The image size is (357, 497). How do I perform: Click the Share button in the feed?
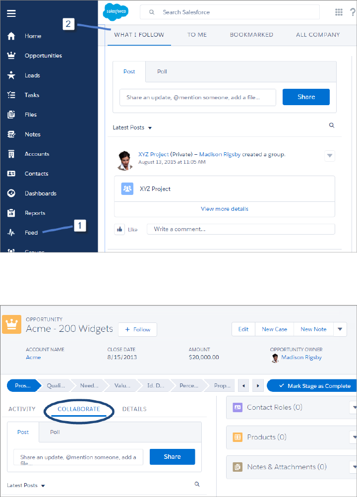pos(306,97)
